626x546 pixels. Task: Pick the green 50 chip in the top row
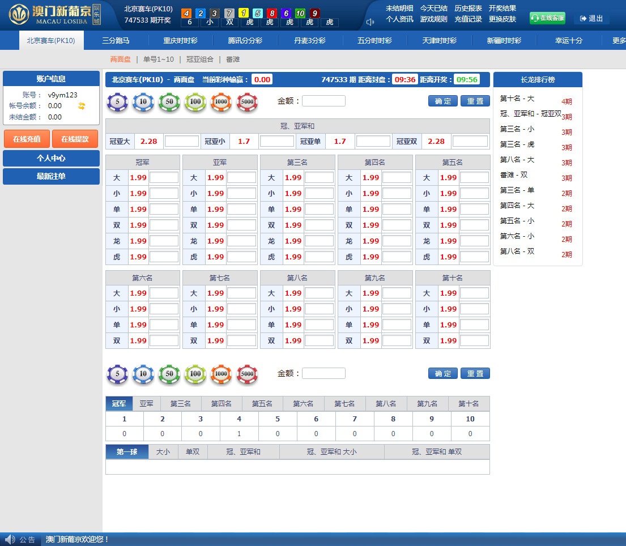coord(169,102)
